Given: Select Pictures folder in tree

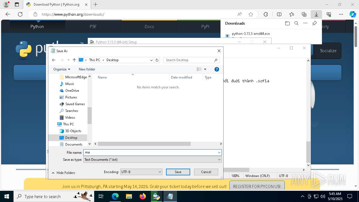Looking at the screenshot, I should click(x=71, y=97).
